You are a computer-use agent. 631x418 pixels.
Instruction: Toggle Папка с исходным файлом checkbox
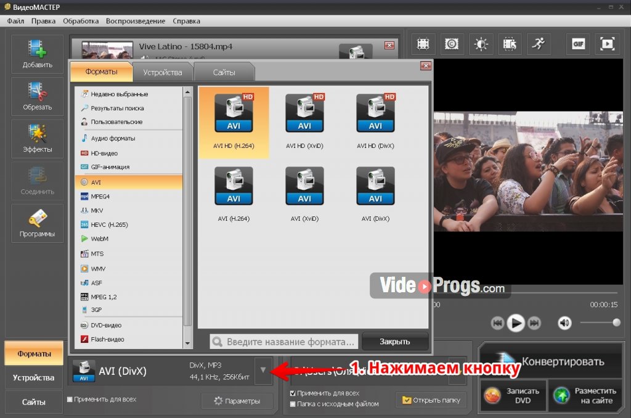point(293,404)
